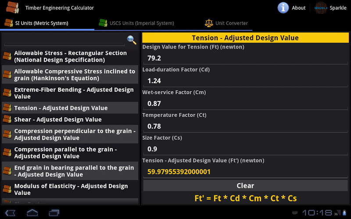Image resolution: width=351 pixels, height=219 pixels.
Task: Click the Design Value for Tension (Ft) label
Action: pyautogui.click(x=193, y=47)
